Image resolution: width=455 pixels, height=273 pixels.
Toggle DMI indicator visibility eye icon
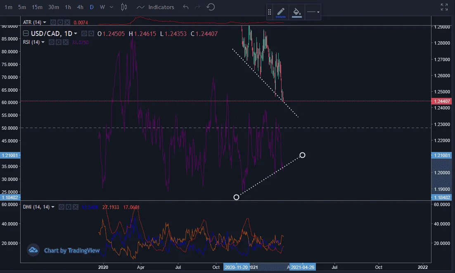(62, 207)
